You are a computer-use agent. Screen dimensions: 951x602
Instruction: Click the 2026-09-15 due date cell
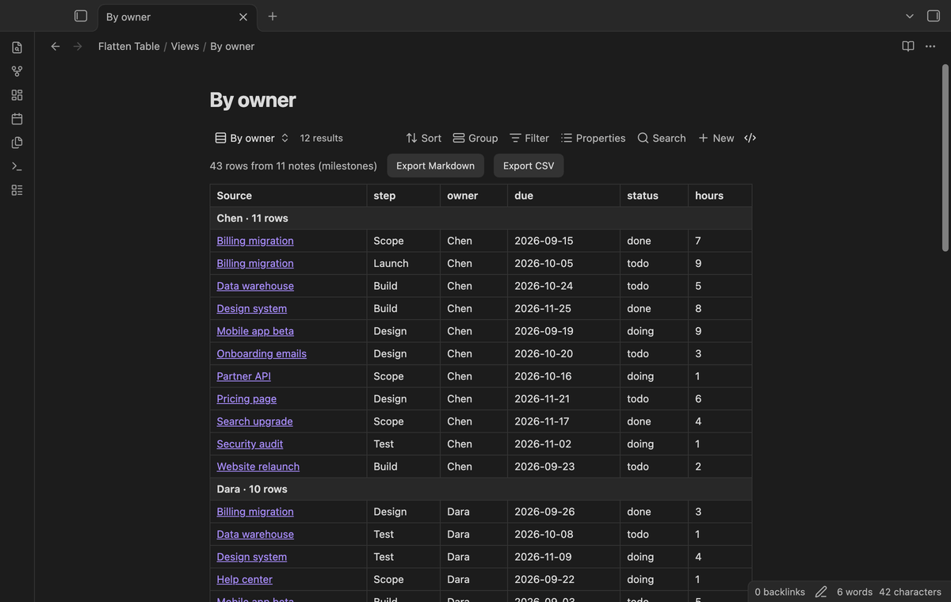[563, 241]
